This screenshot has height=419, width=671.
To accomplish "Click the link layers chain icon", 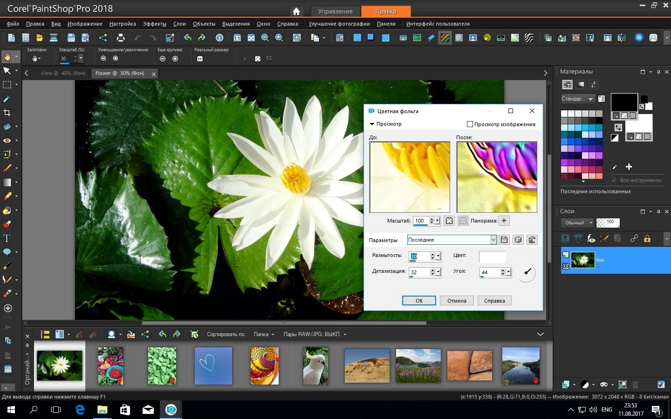I will pos(634,239).
